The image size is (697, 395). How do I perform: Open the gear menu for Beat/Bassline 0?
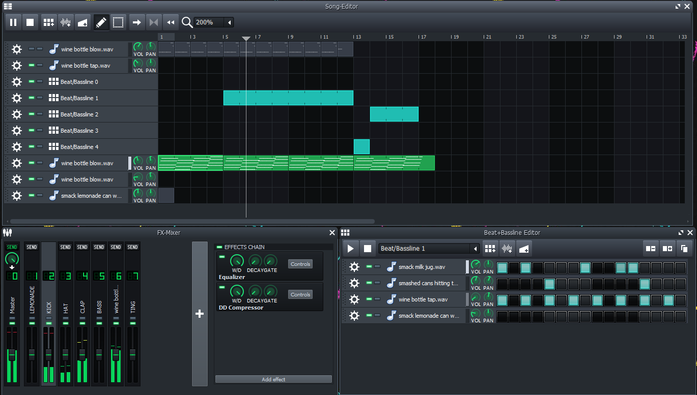(x=17, y=82)
